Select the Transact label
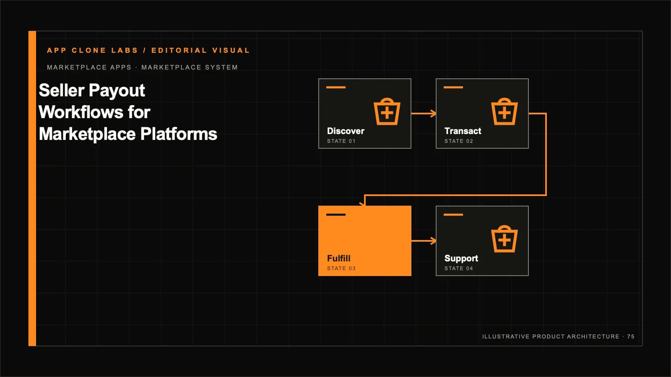The image size is (671, 377). pos(463,131)
